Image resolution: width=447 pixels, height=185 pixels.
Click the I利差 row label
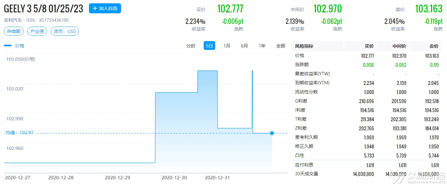click(x=301, y=110)
